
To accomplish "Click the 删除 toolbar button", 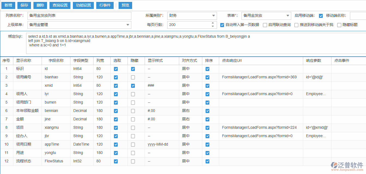I will click(40, 5).
